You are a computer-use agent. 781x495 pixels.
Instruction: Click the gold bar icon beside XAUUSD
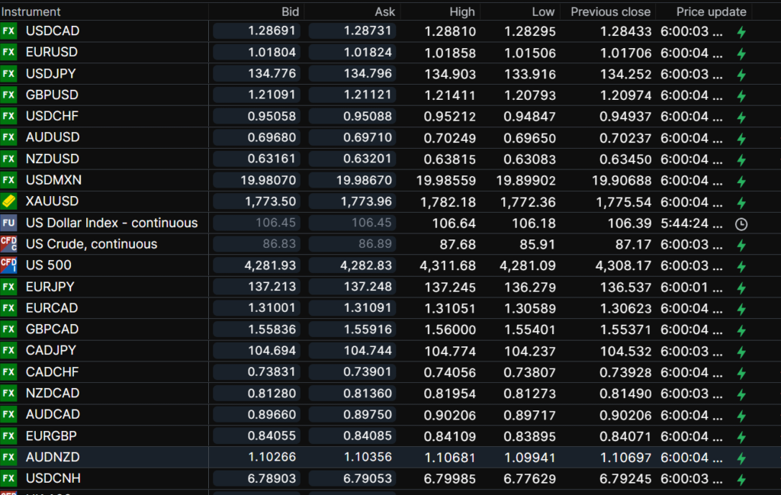click(x=8, y=201)
